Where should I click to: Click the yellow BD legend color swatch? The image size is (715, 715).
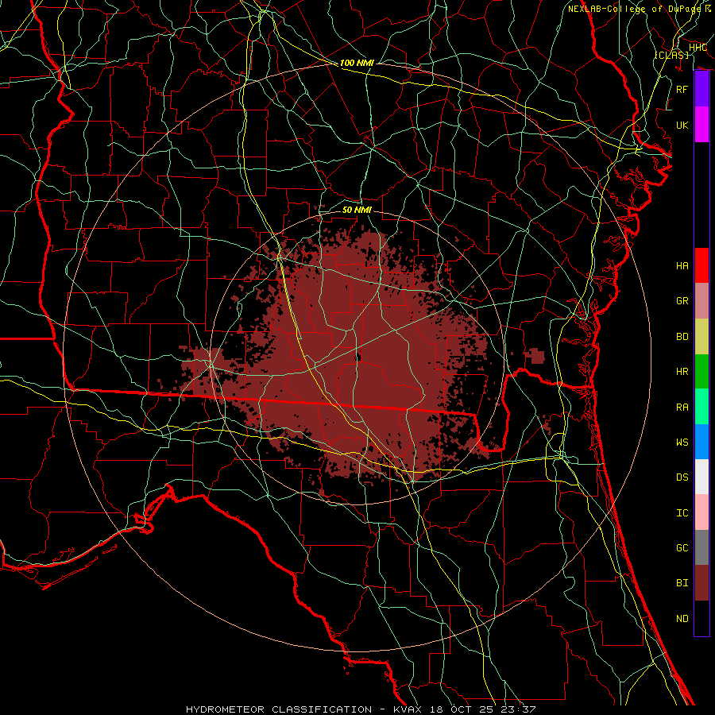pos(701,337)
